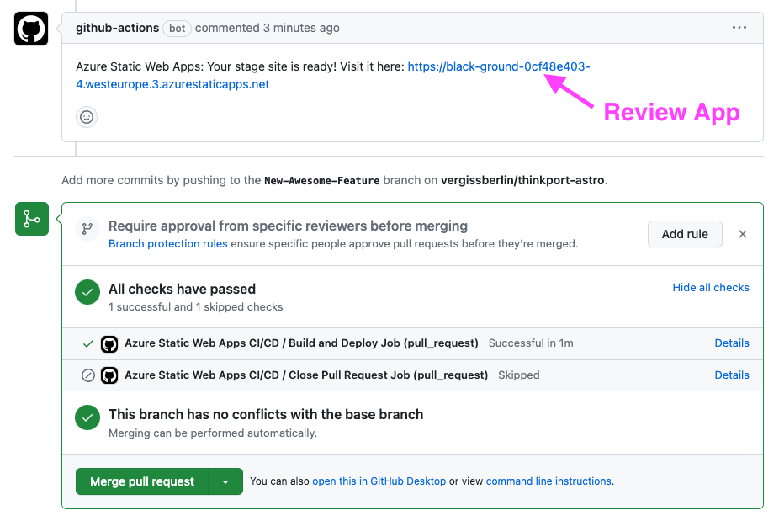Image resolution: width=779 pixels, height=521 pixels.
Task: Click the branch icon beside Require approval
Action: coord(87,229)
